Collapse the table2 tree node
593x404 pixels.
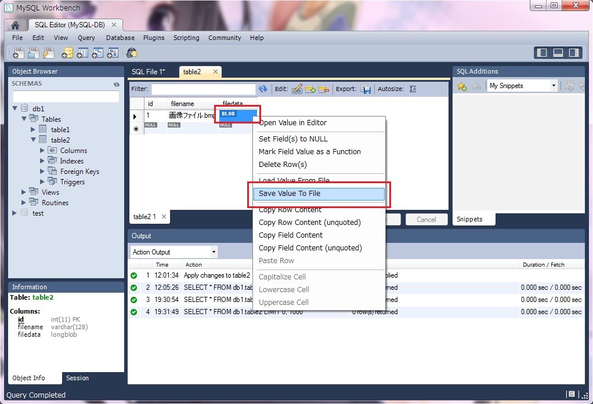(x=33, y=140)
